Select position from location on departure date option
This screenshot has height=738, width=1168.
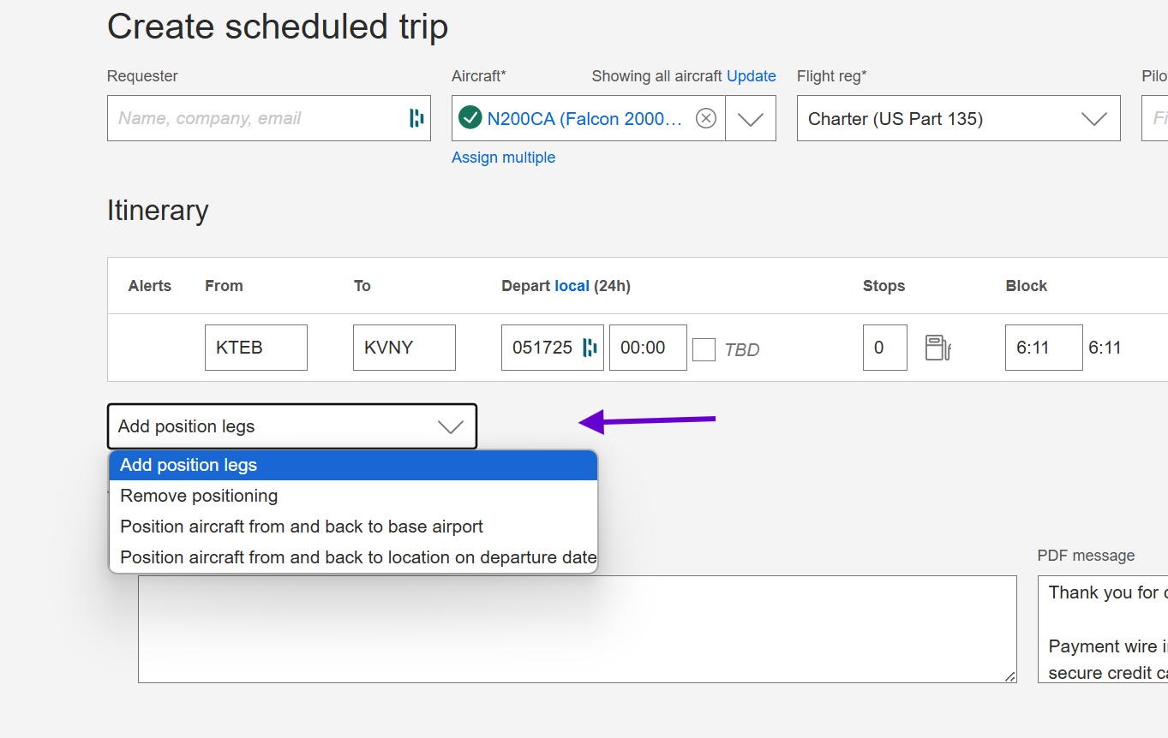358,557
